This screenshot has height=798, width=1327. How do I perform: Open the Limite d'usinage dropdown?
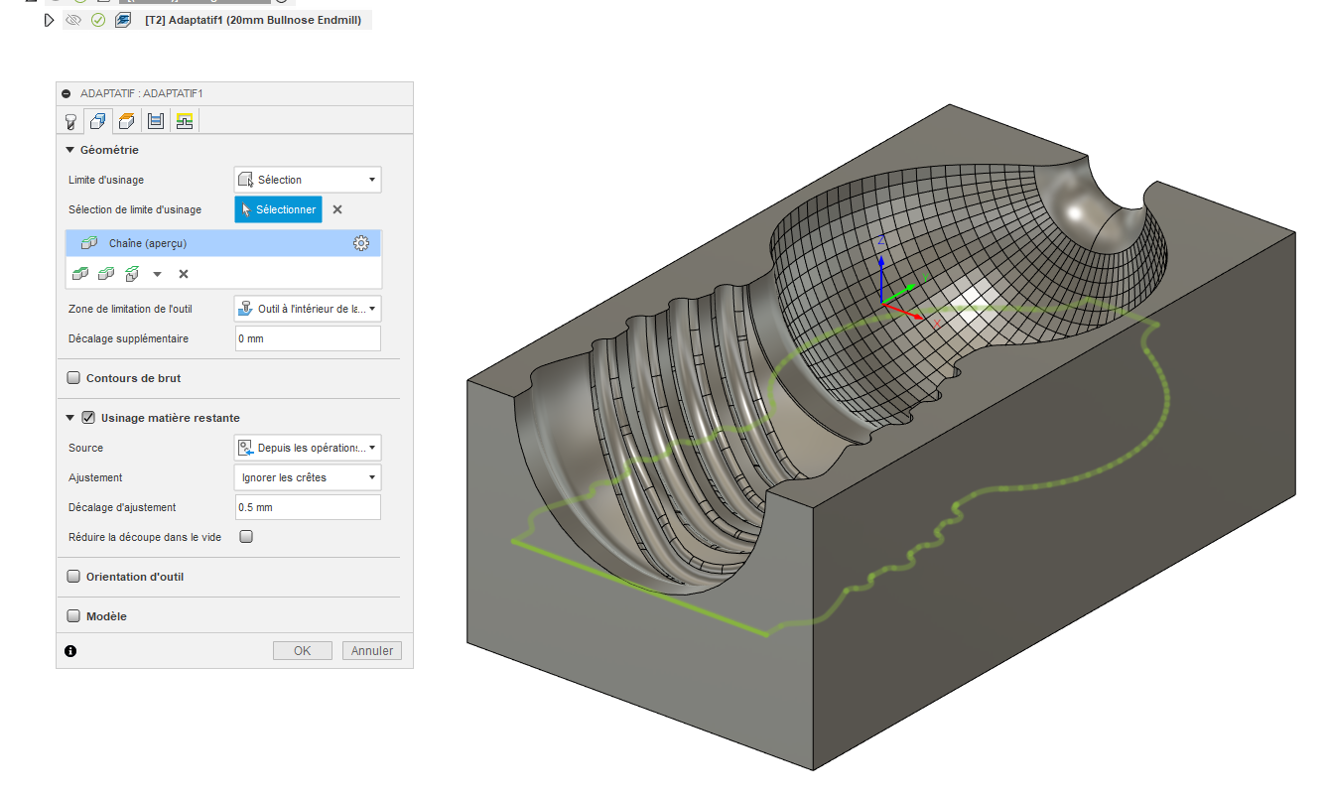coord(308,180)
